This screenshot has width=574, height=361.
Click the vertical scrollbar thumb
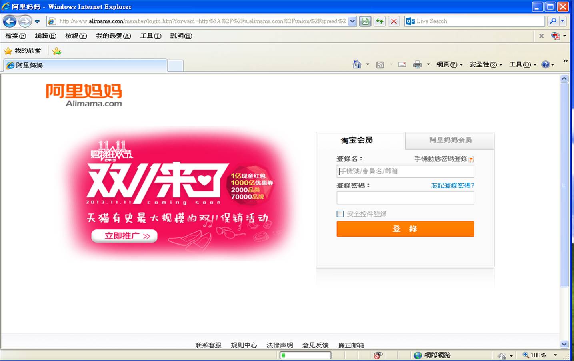[x=564, y=185]
